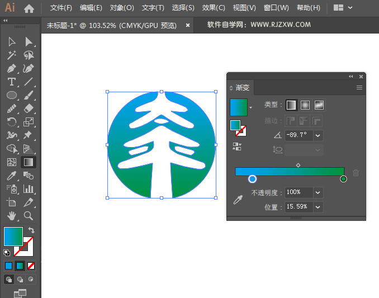Select the Gradient tool in toolbar
The height and width of the screenshot is (298, 379).
(29, 162)
